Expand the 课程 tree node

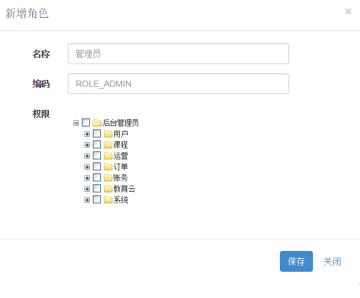(87, 145)
